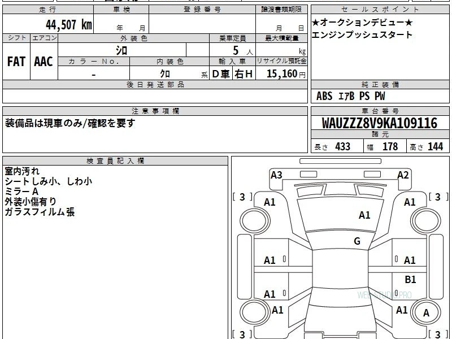Click the 輸入車 header
The height and width of the screenshot is (339, 452).
pyautogui.click(x=232, y=62)
